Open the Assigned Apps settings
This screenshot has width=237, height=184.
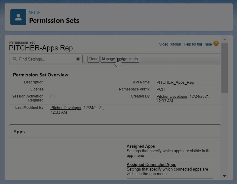141,146
